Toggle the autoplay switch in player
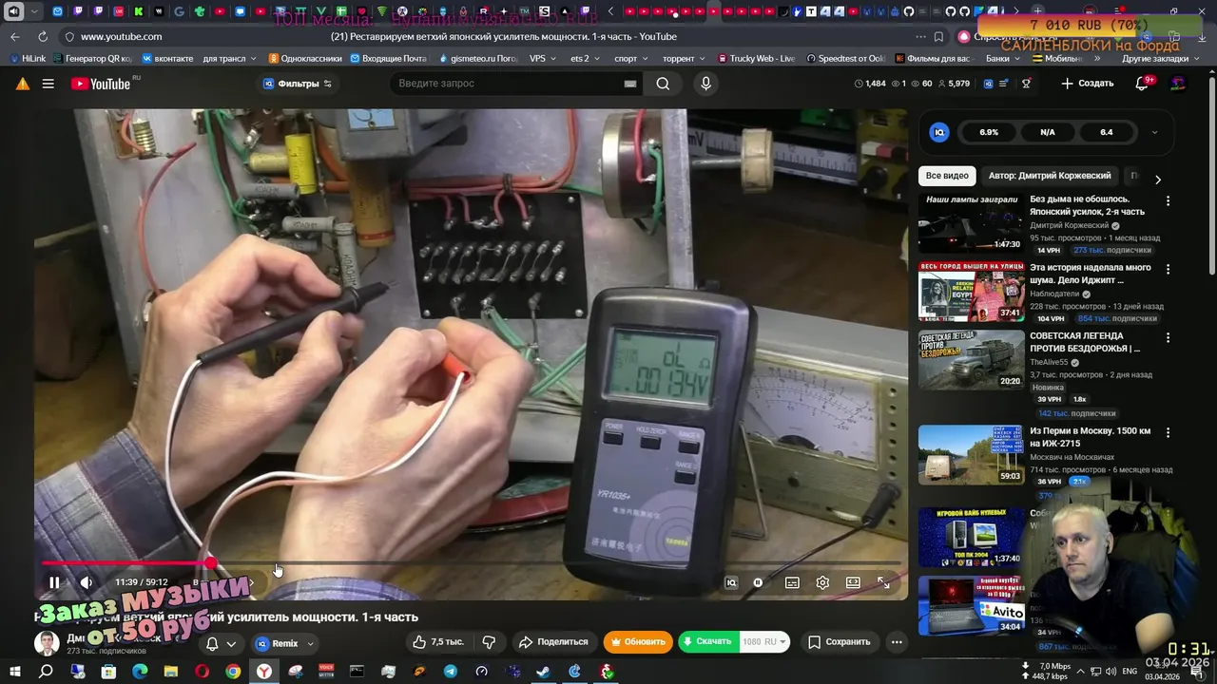Viewport: 1217px width, 684px height. (x=758, y=582)
